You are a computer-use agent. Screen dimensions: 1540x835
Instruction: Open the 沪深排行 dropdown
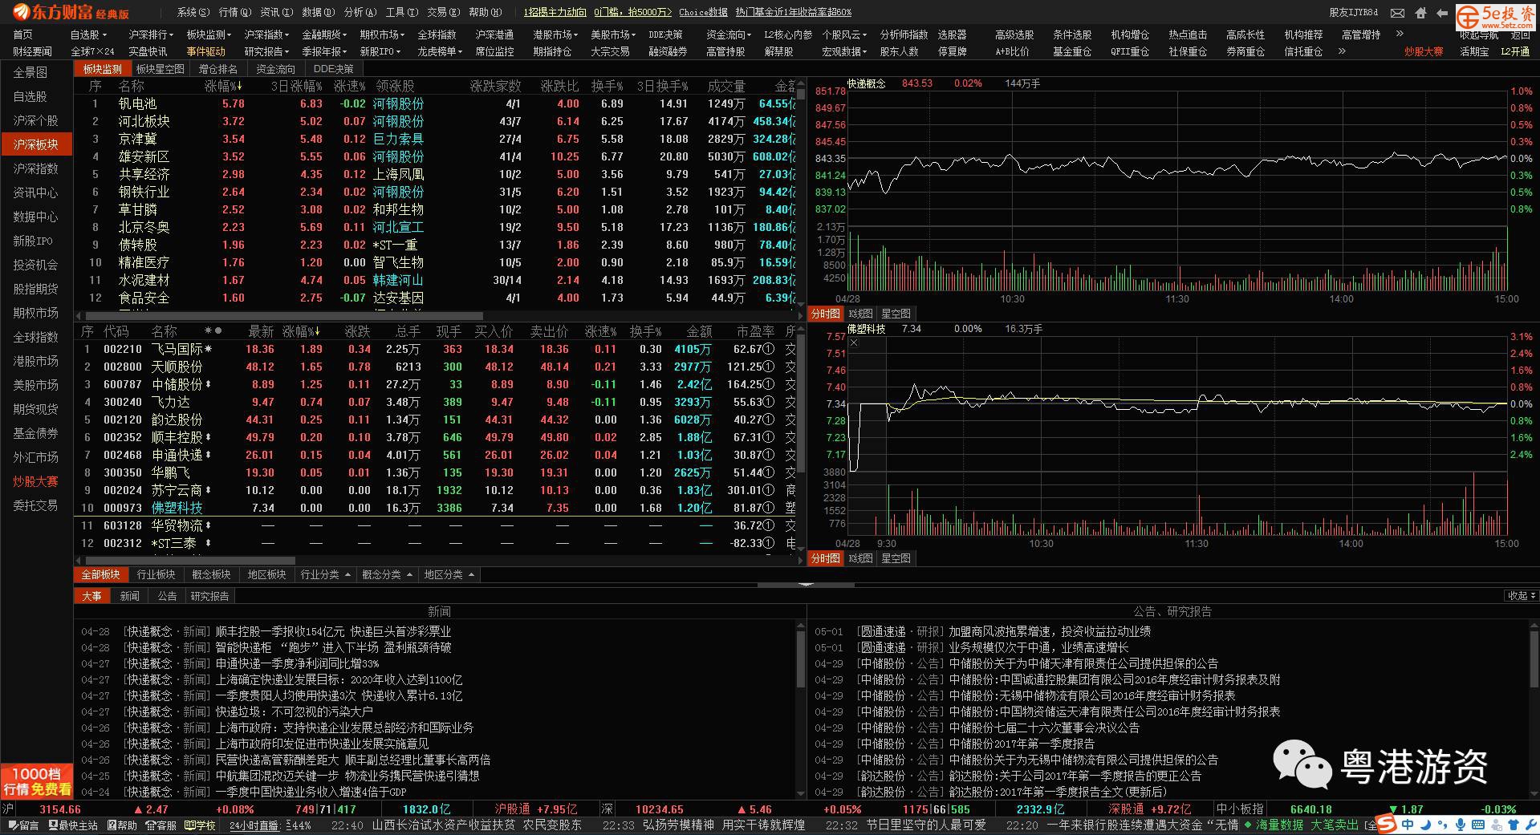coord(150,34)
